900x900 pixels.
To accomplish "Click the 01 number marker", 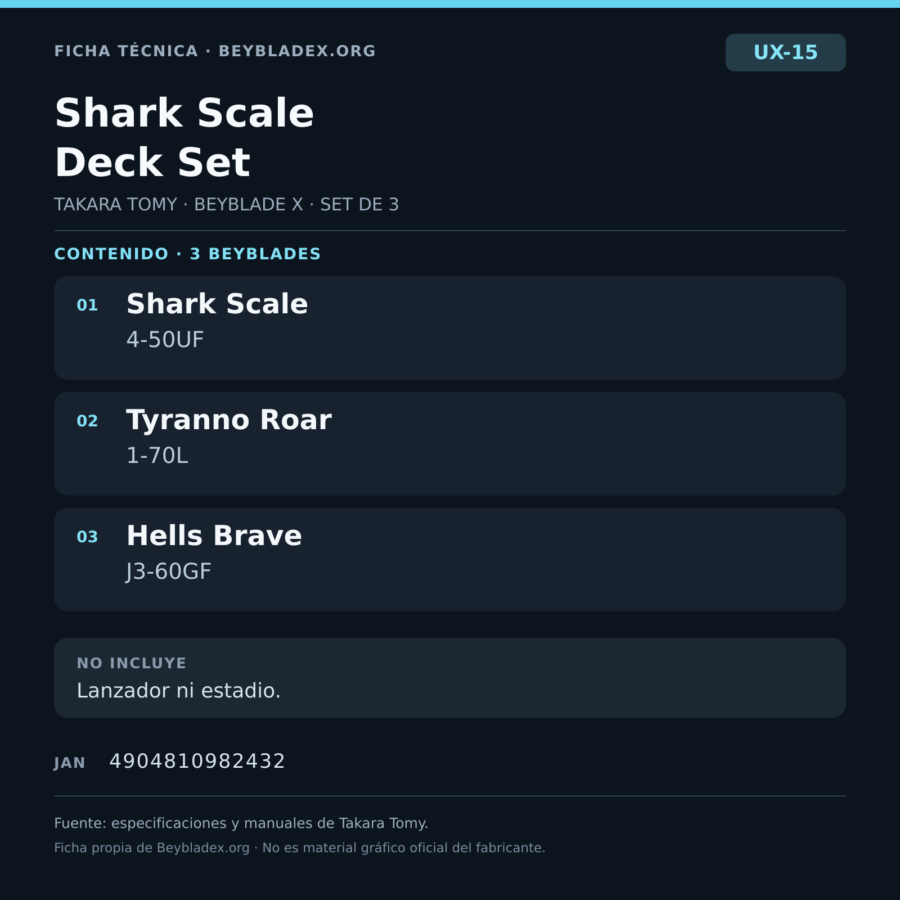I will click(x=87, y=305).
